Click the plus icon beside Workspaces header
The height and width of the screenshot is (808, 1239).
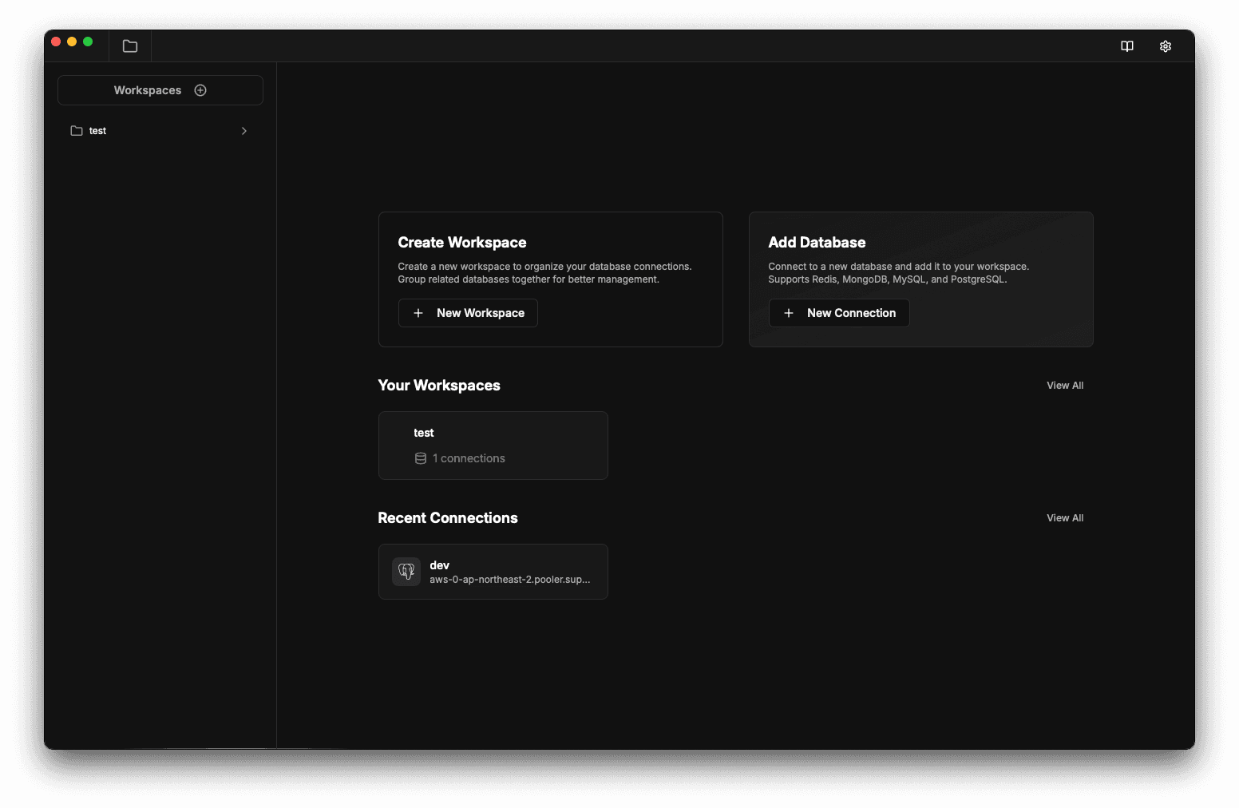pos(200,90)
